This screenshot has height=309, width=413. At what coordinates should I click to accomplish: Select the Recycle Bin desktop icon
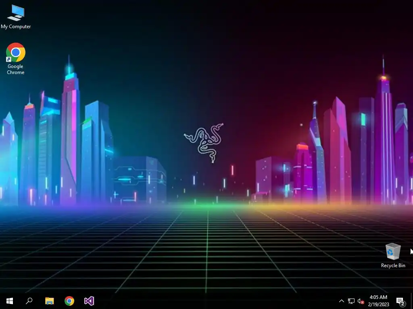point(393,255)
